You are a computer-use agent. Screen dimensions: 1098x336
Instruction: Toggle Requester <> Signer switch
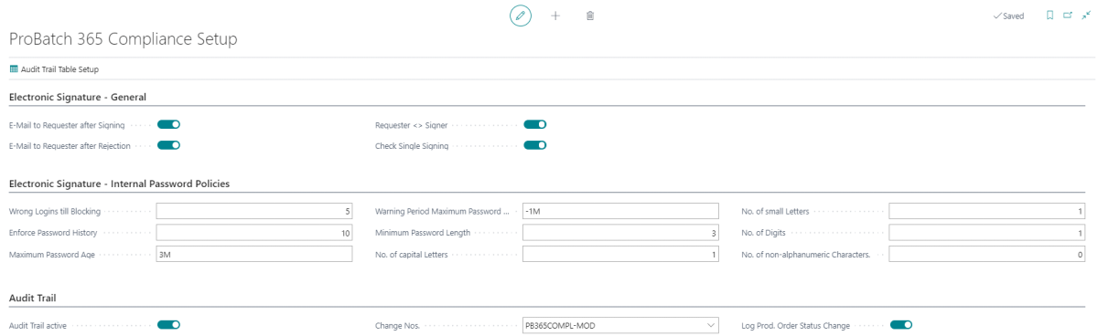click(535, 124)
